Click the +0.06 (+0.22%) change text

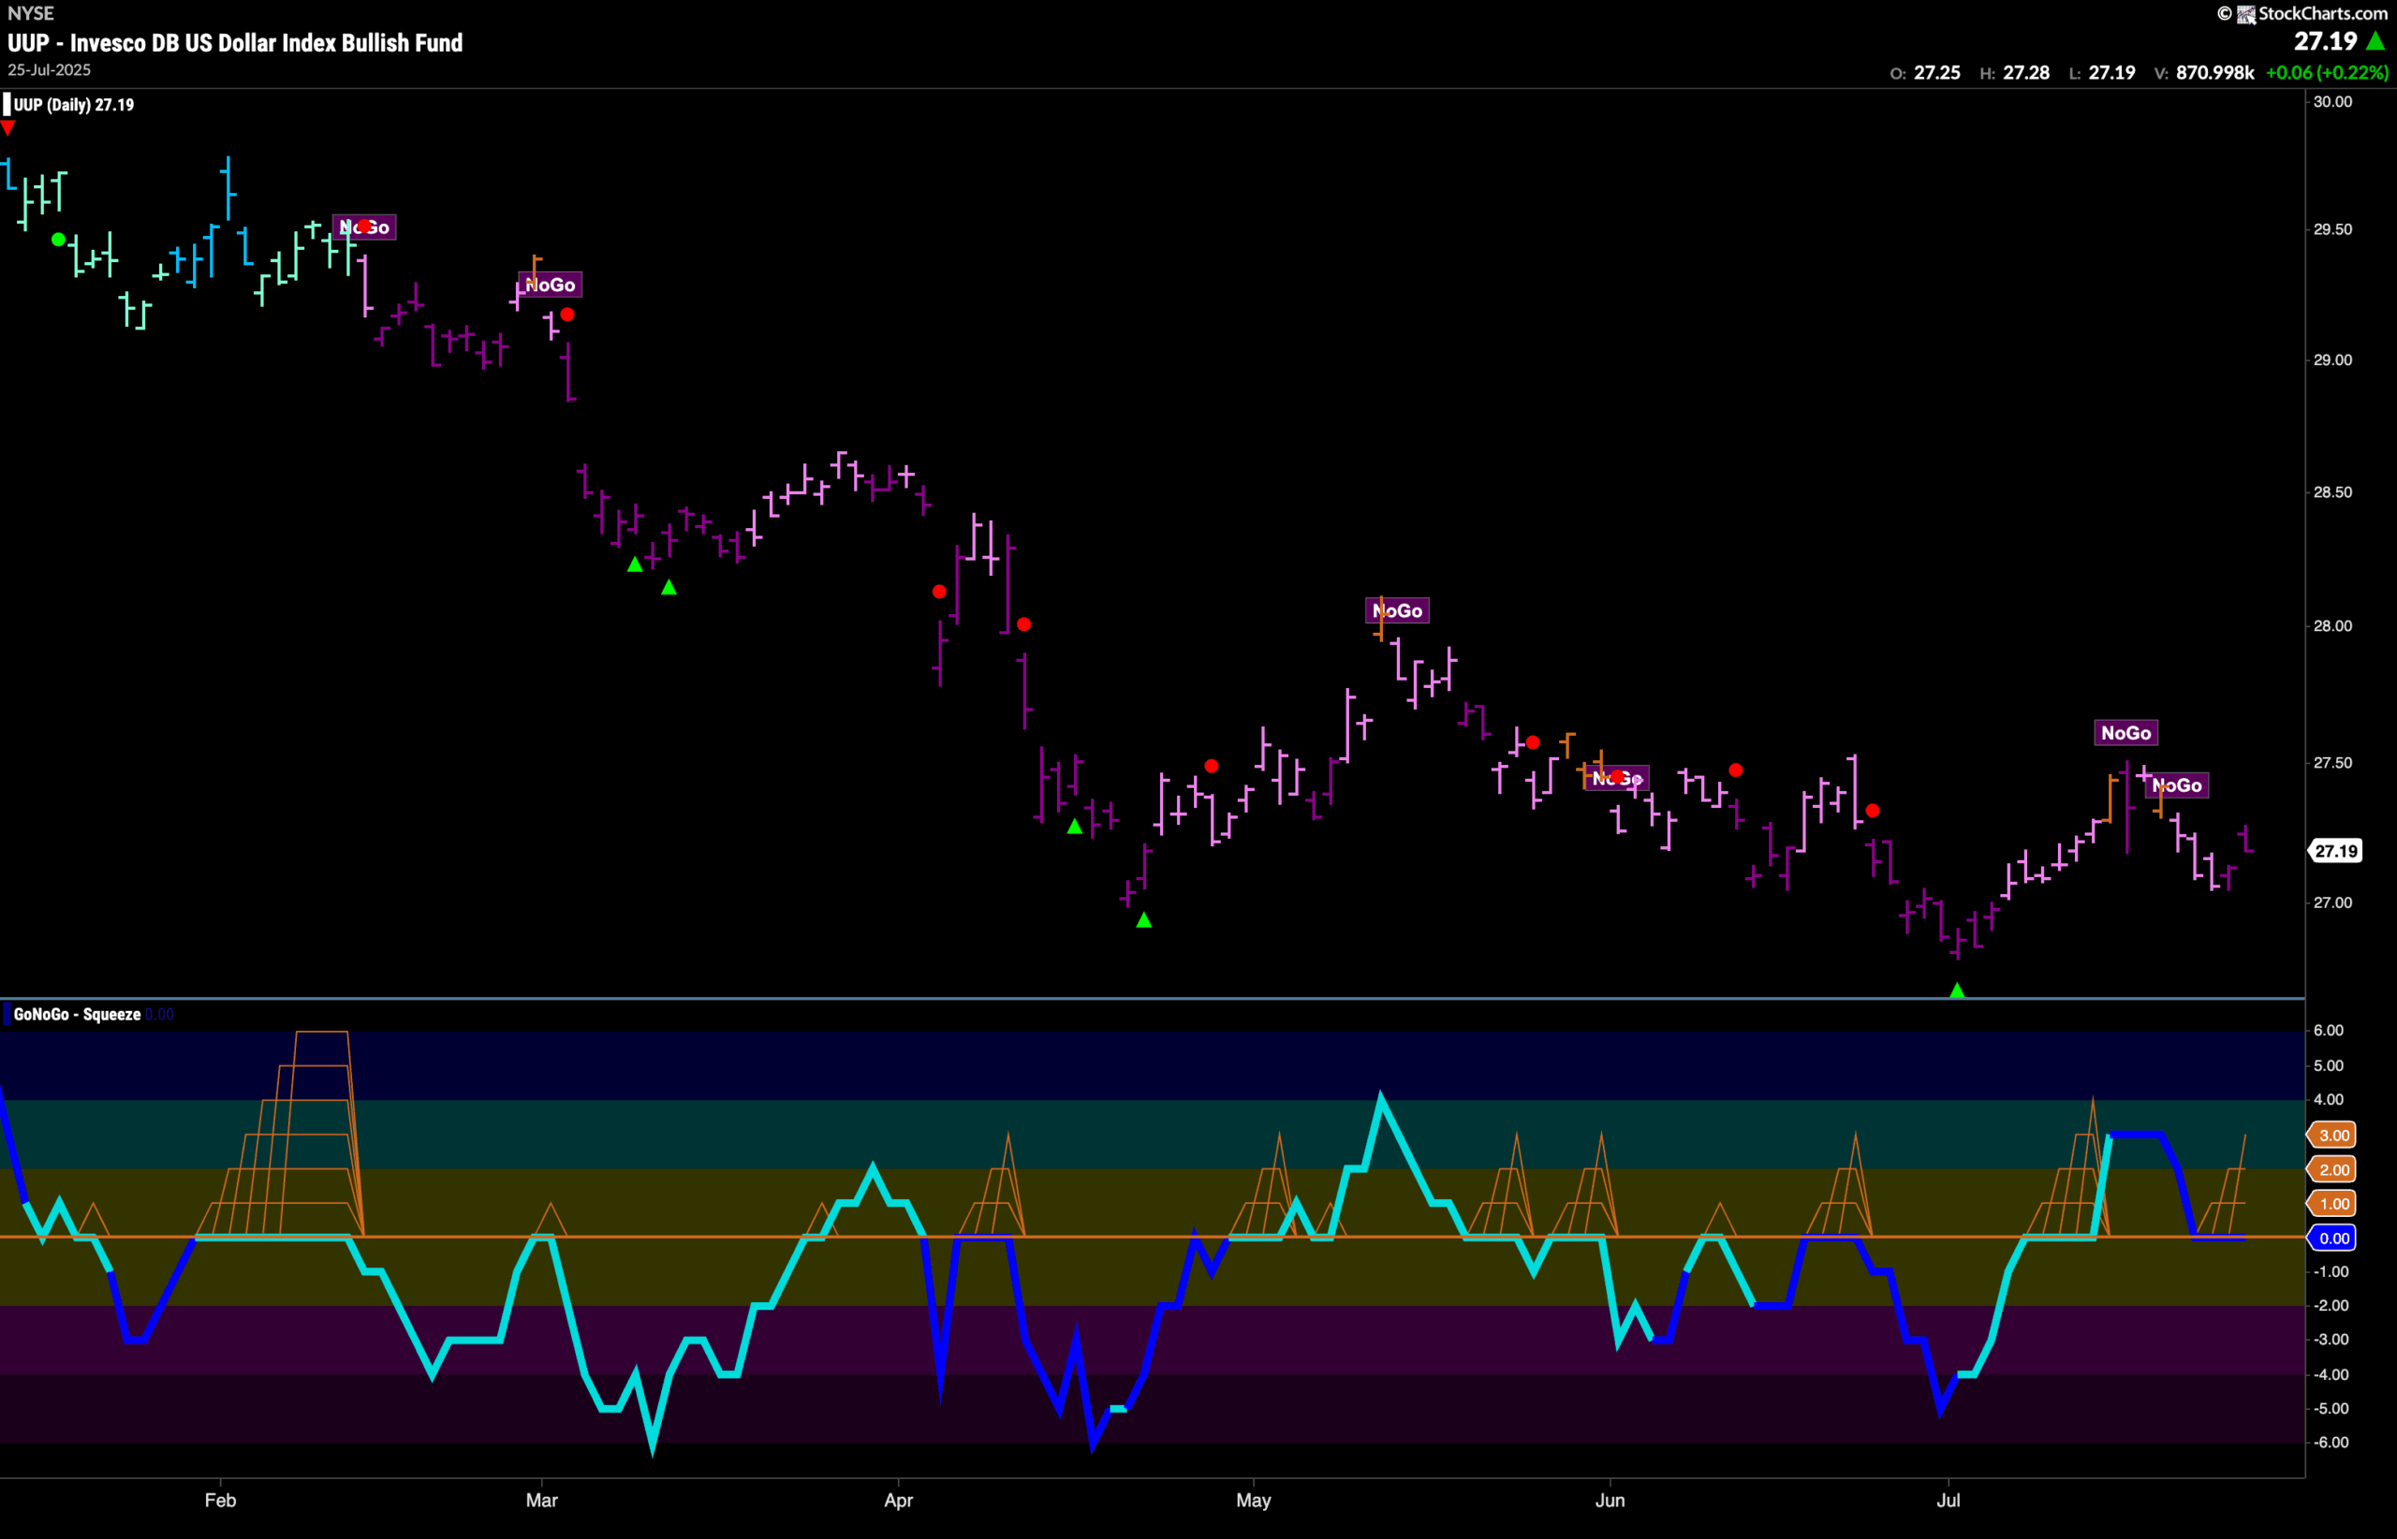click(2326, 73)
